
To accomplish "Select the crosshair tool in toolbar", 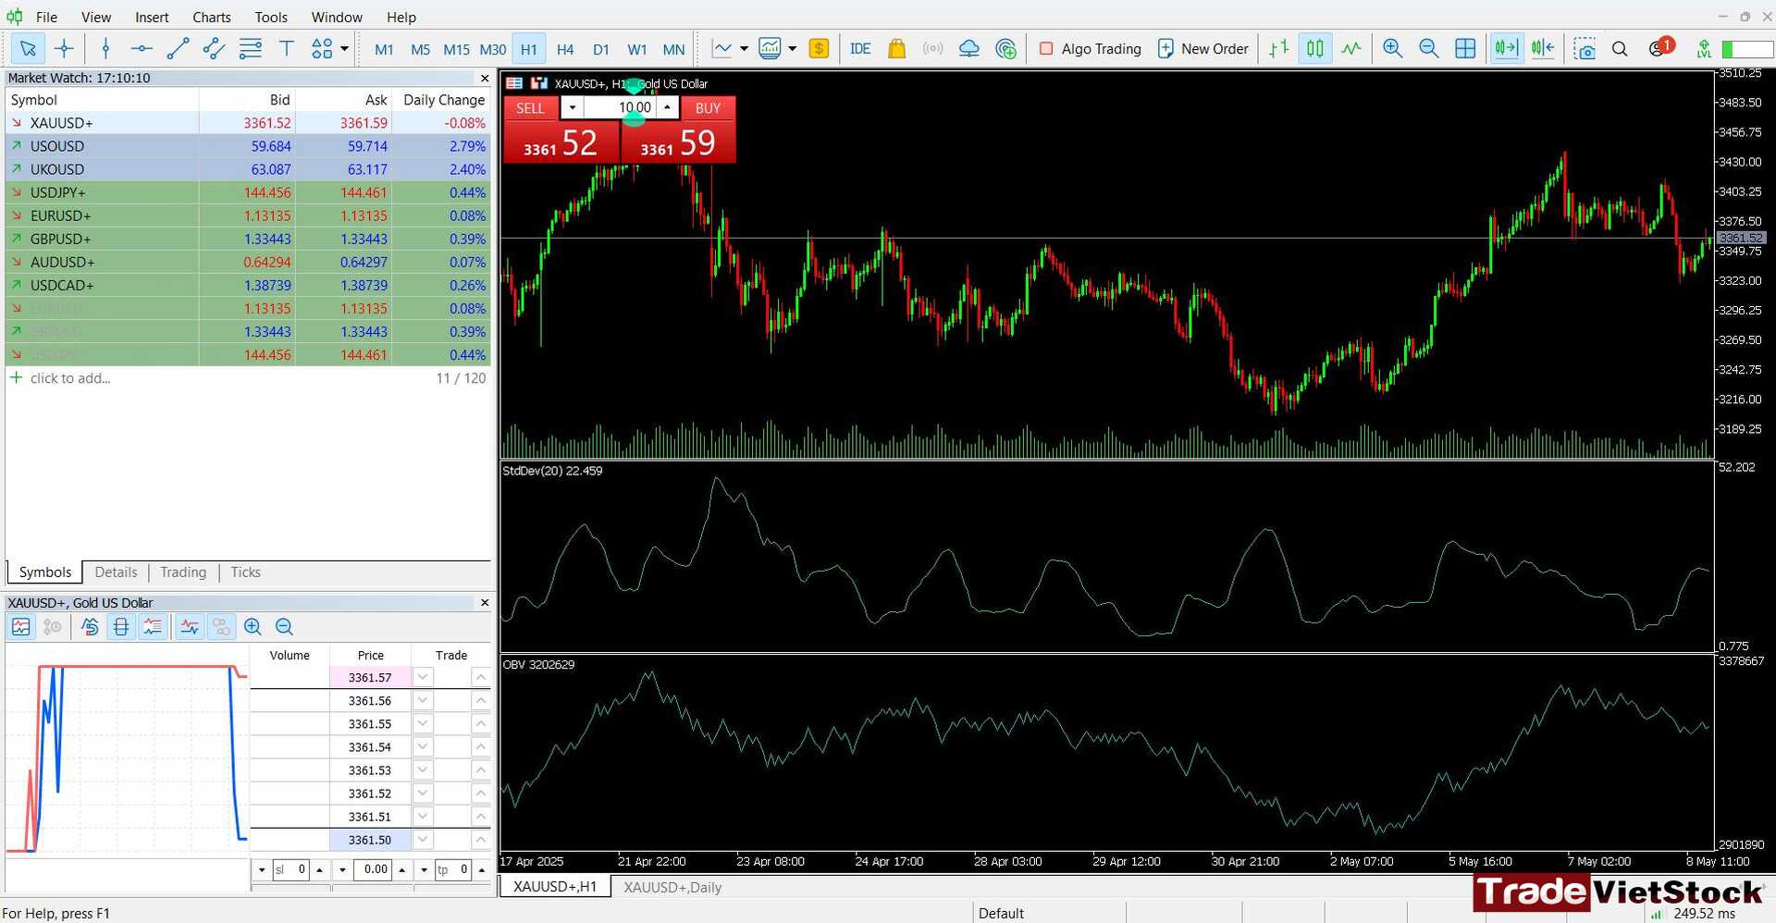I will coord(64,48).
